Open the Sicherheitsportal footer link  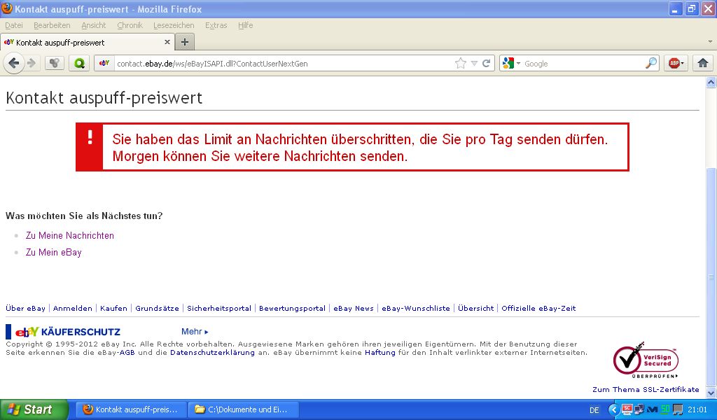click(219, 309)
